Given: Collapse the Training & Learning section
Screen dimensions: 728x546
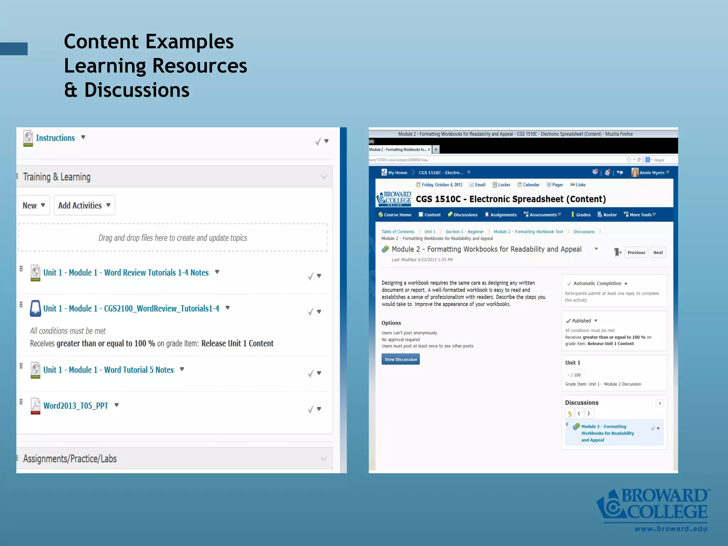Looking at the screenshot, I should click(324, 177).
